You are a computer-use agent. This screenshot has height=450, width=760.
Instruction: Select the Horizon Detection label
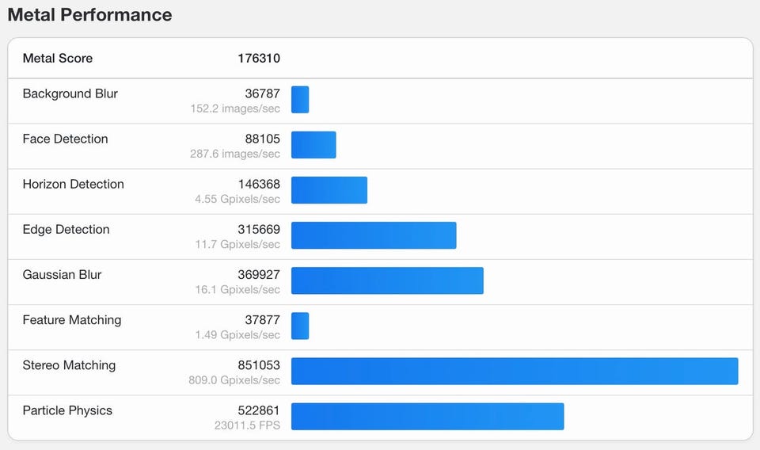coord(73,185)
